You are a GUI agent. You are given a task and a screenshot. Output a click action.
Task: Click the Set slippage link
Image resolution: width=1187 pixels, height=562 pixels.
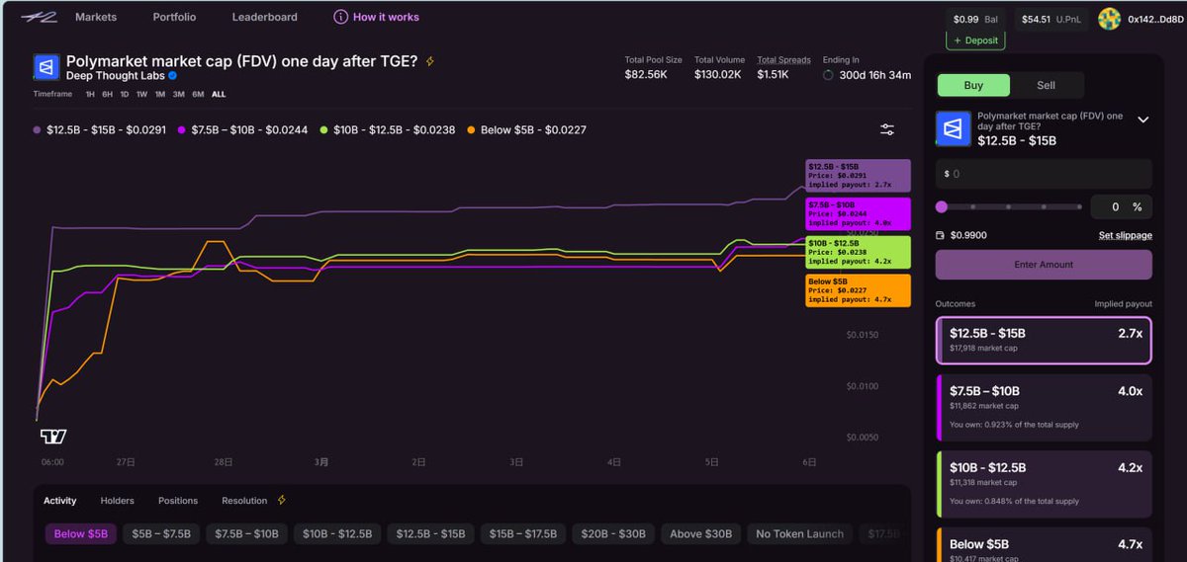click(1125, 235)
